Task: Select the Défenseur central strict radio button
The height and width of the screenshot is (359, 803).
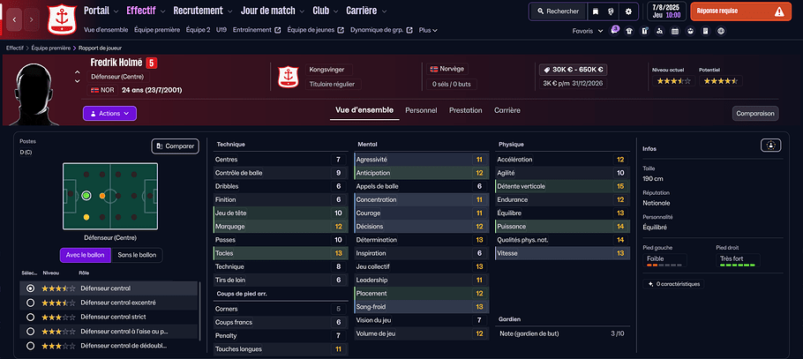Action: pos(33,317)
